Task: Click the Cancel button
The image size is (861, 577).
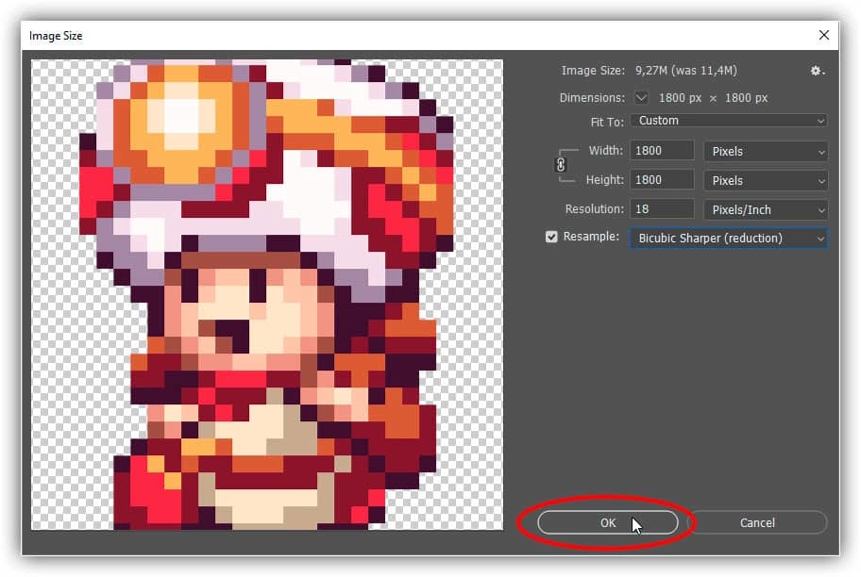Action: tap(757, 522)
